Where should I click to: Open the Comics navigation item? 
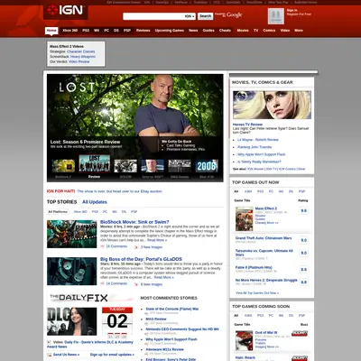[x=269, y=31]
